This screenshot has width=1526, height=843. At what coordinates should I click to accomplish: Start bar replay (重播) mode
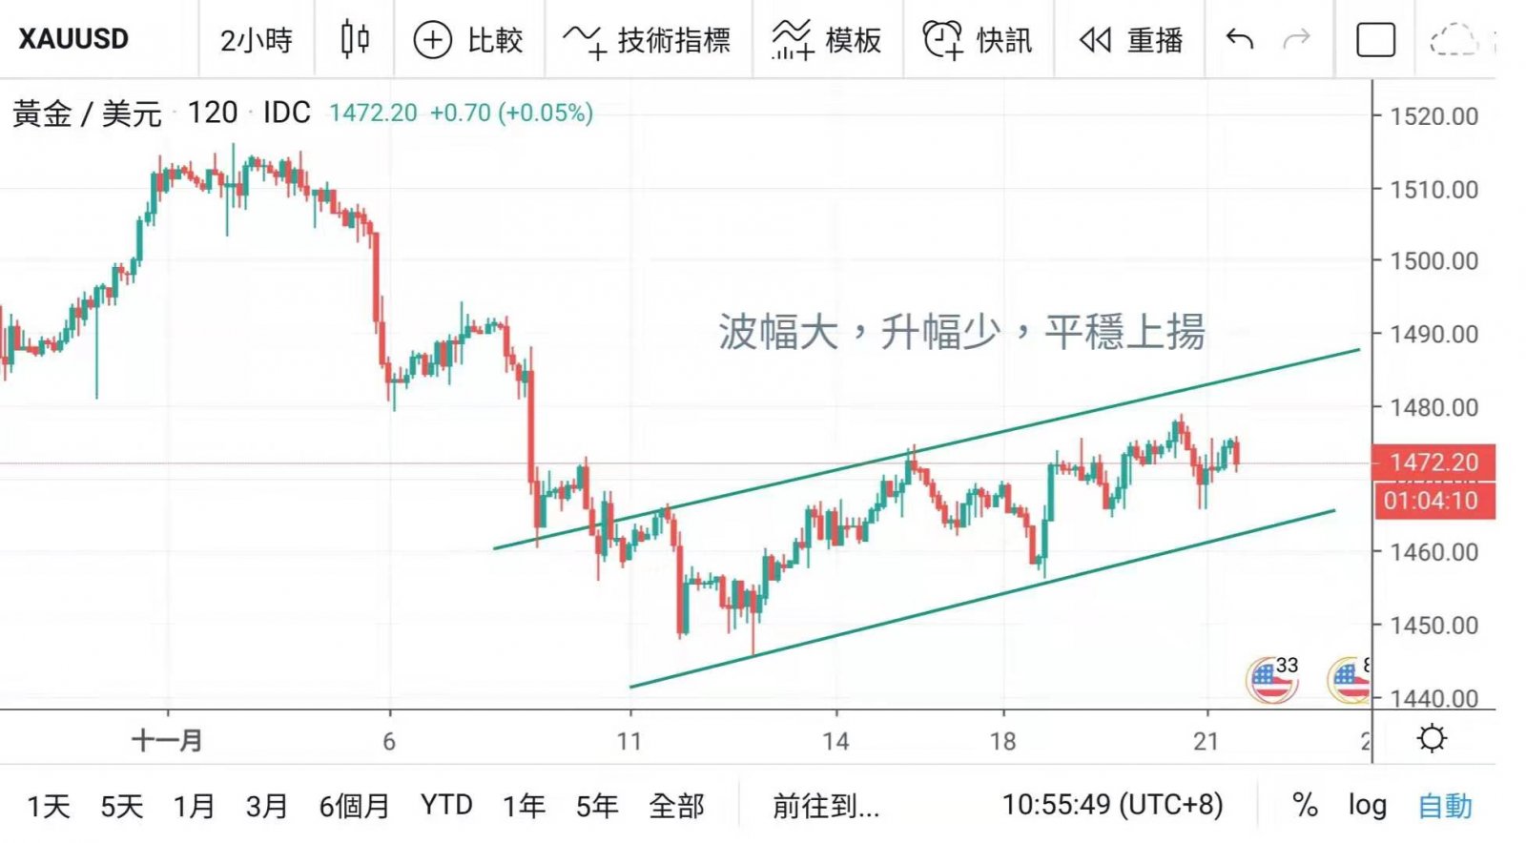pos(1130,40)
